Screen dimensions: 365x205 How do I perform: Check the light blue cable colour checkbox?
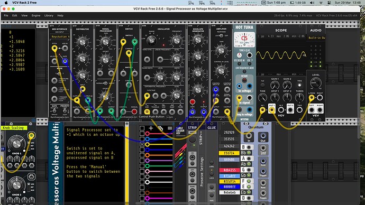(142, 139)
